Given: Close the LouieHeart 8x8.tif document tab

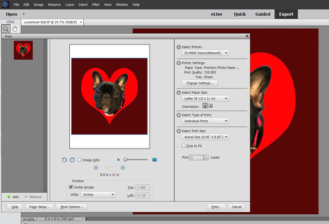Looking at the screenshot, I should pos(81,22).
